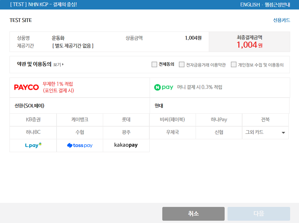299x223 pixels.
Task: Choose toss pay logo
Action: tap(80, 146)
